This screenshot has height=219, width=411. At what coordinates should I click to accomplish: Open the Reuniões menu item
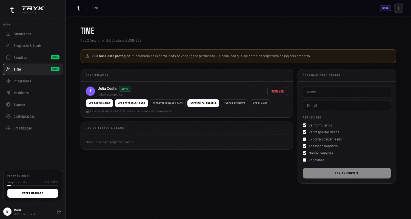click(33, 57)
